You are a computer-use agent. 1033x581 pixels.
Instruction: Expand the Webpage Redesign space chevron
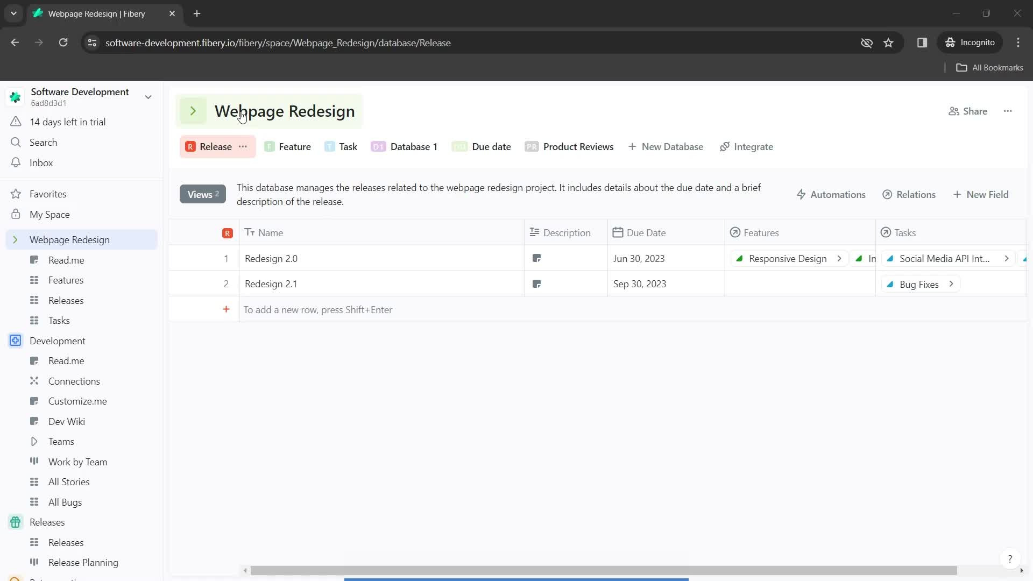coord(16,239)
